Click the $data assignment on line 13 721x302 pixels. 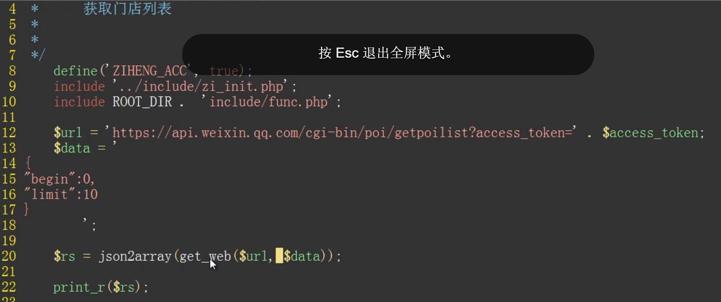[72, 148]
